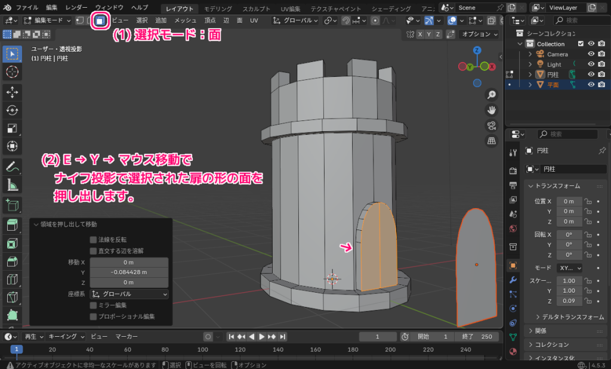Viewport: 611px width, 369px height.
Task: Enable 法線を反転 in the extrude panel
Action: [x=93, y=239]
